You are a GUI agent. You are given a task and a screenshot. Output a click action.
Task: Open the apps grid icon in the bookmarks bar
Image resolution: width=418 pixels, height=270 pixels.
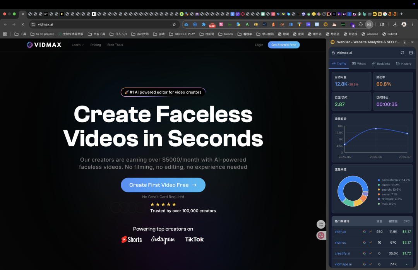click(5, 34)
